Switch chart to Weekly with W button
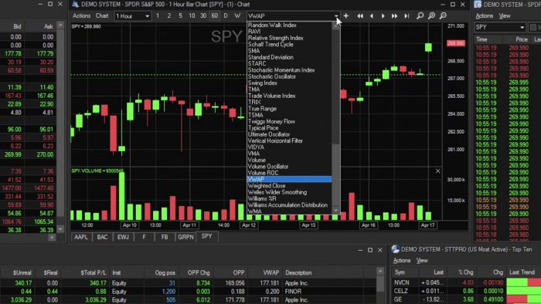Image resolution: width=541 pixels, height=304 pixels. [237, 16]
